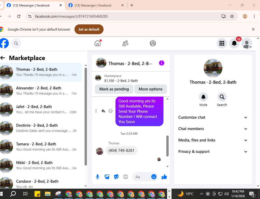This screenshot has width=260, height=199.
Task: Open emoji picker in message box
Action: click(154, 177)
